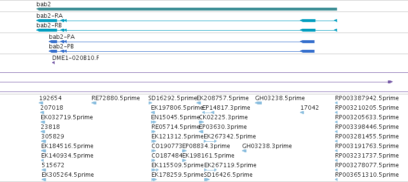
Task: Click the RE72880.5prime feature arrow
Action: (94, 103)
